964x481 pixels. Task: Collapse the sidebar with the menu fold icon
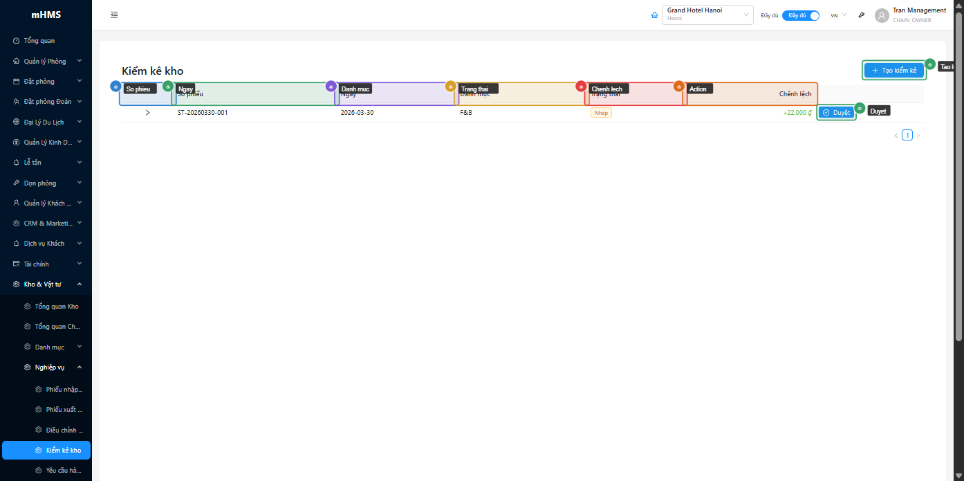click(114, 15)
